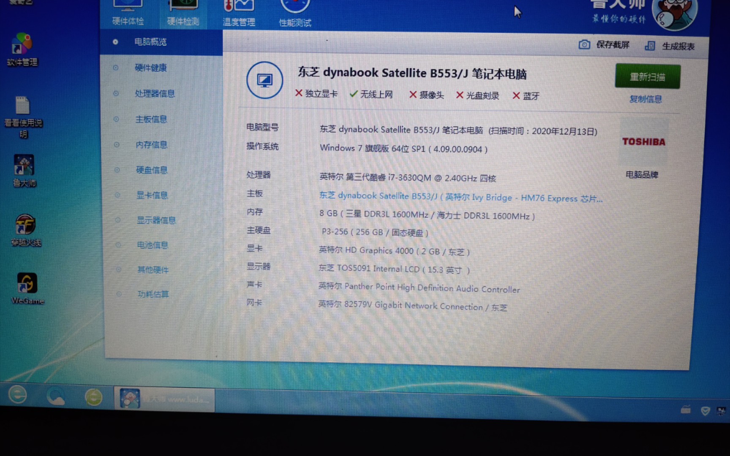The width and height of the screenshot is (730, 456).
Task: Click the 鲁大师 taskbar window button
Action: tap(164, 399)
